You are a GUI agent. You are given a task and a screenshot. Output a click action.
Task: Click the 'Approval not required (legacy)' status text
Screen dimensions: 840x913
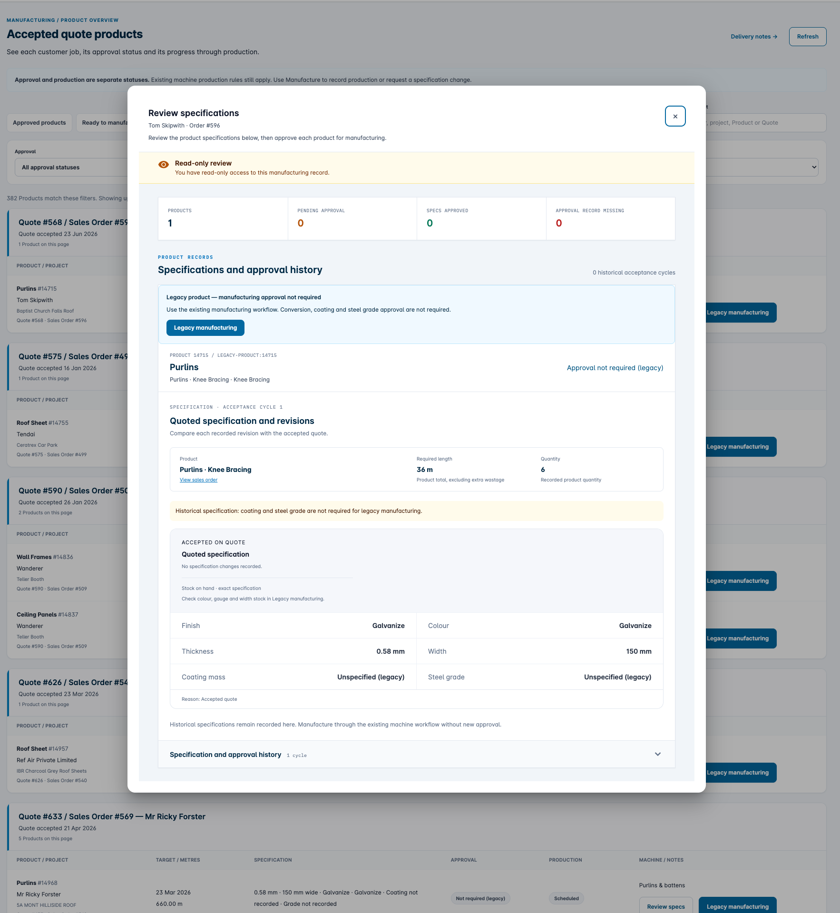(615, 368)
